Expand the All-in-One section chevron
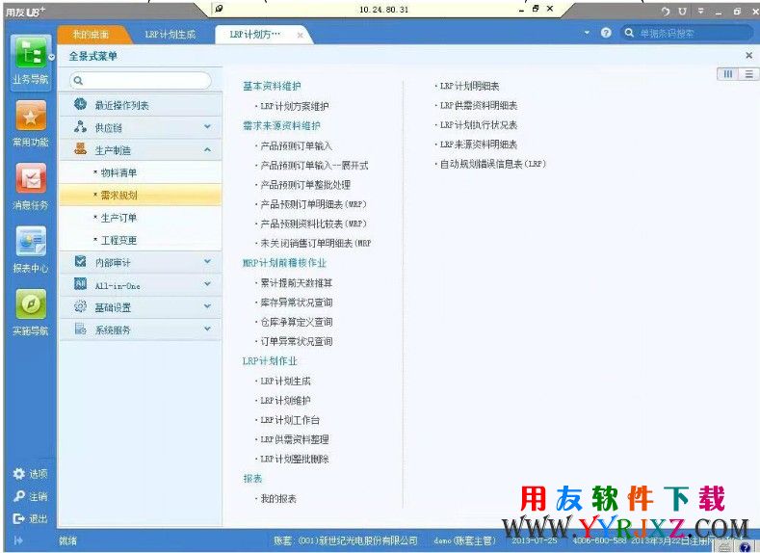The width and height of the screenshot is (760, 553). 207,284
